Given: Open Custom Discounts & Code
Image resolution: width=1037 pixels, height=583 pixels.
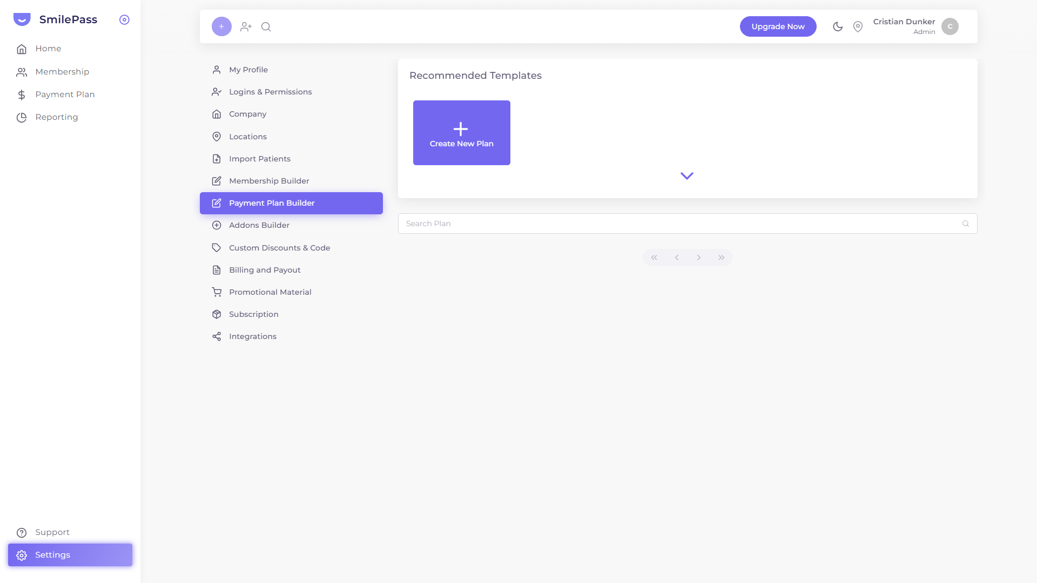Looking at the screenshot, I should pyautogui.click(x=292, y=248).
